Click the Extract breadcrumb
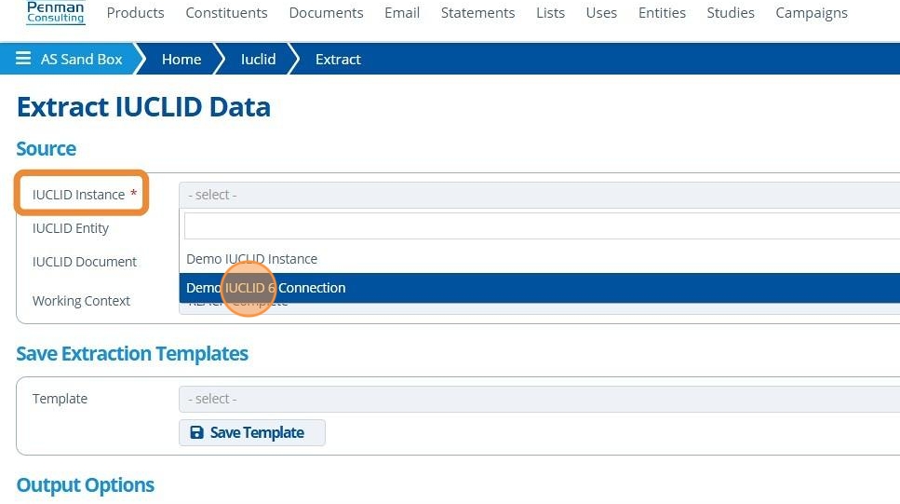 [x=338, y=60]
